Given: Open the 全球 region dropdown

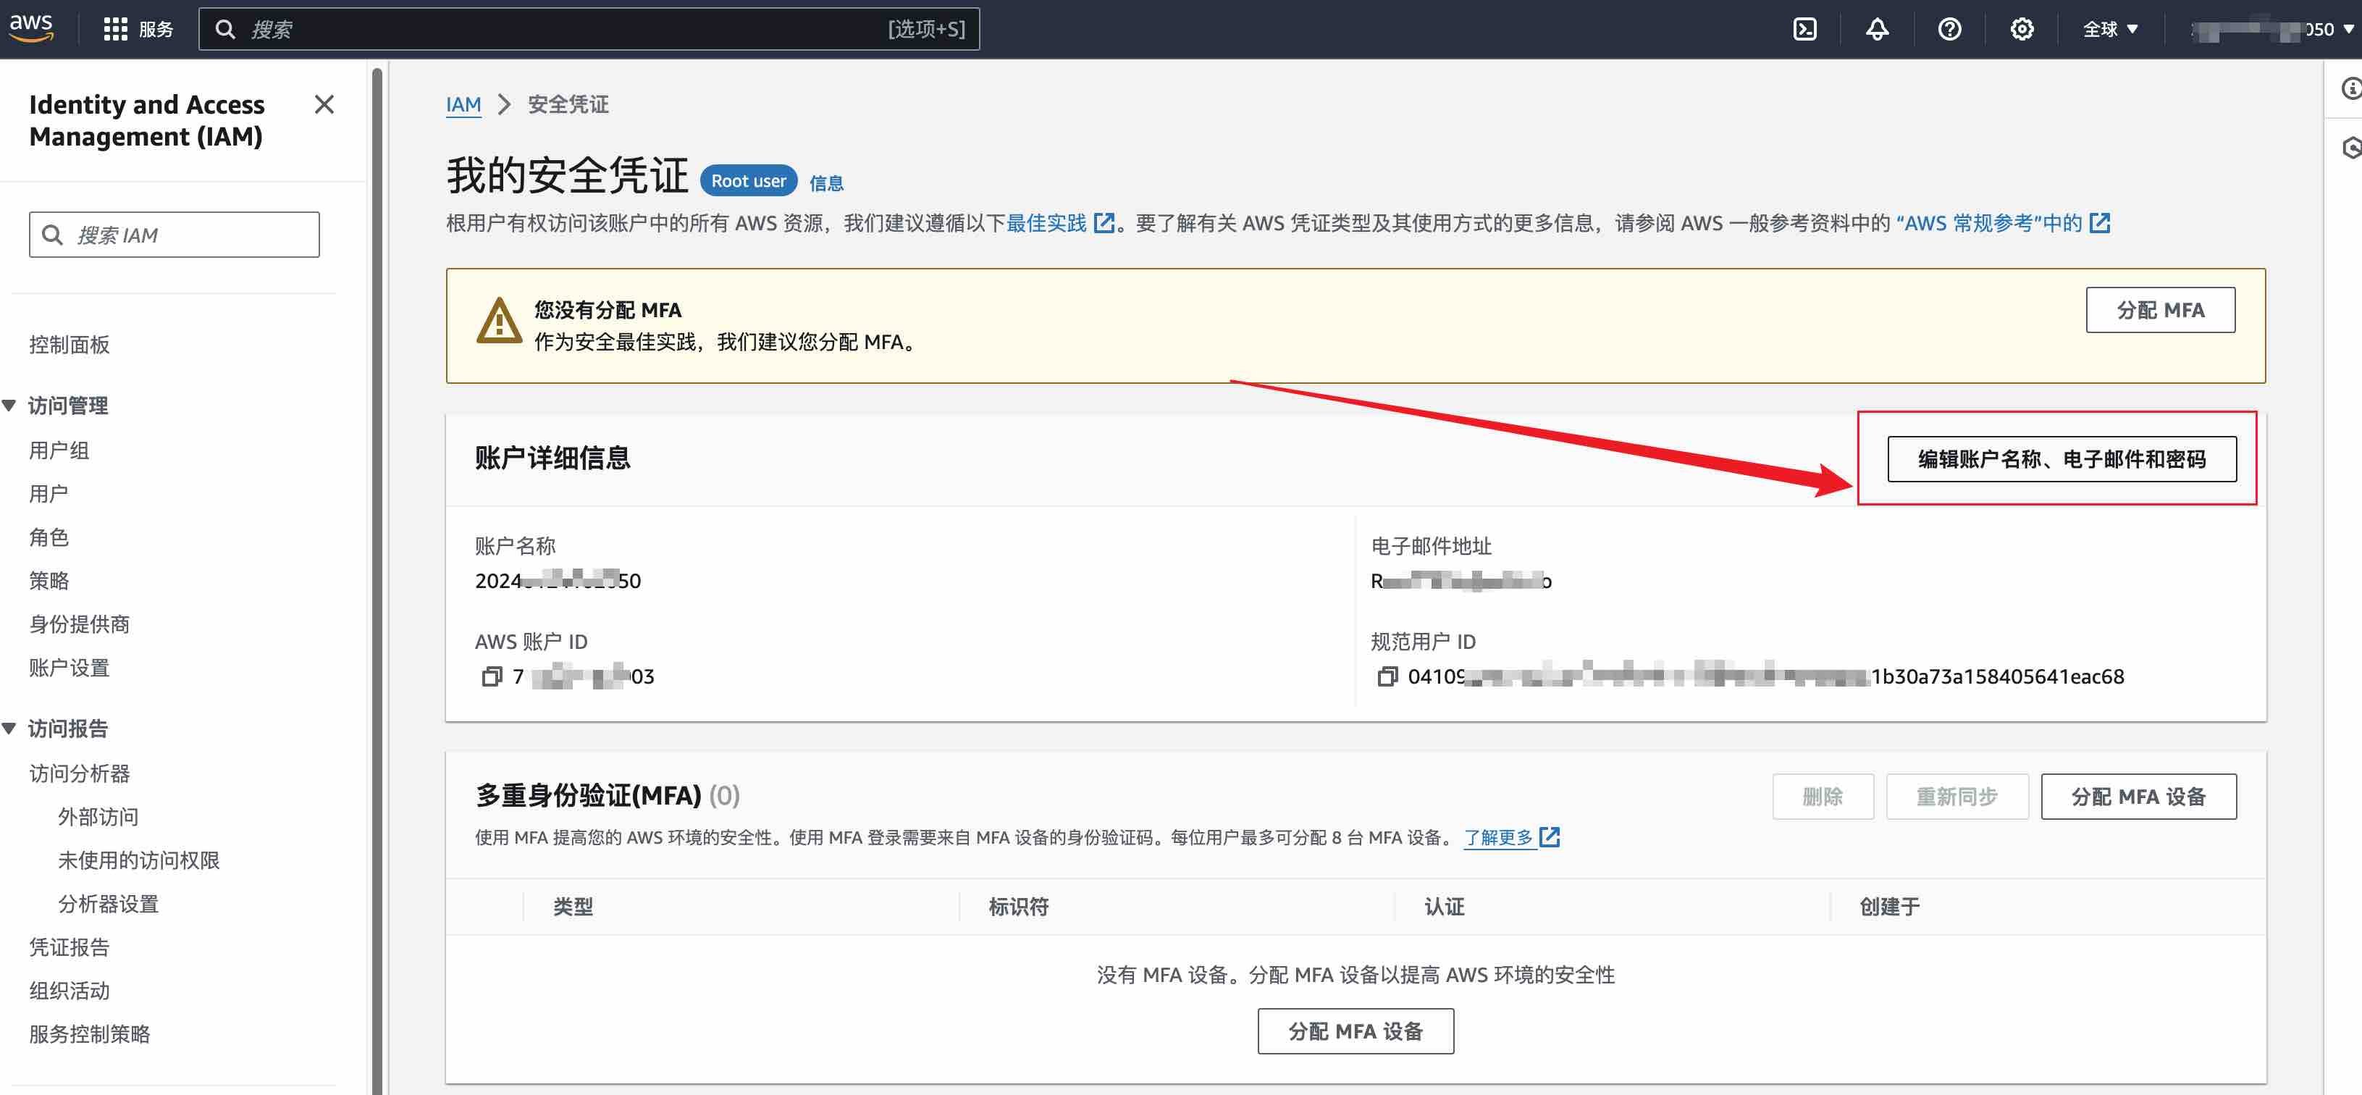Looking at the screenshot, I should pos(2110,30).
